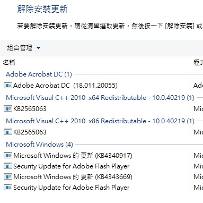Open the 組合管理 dropdown arrow
This screenshot has height=203, width=203.
(x=38, y=48)
